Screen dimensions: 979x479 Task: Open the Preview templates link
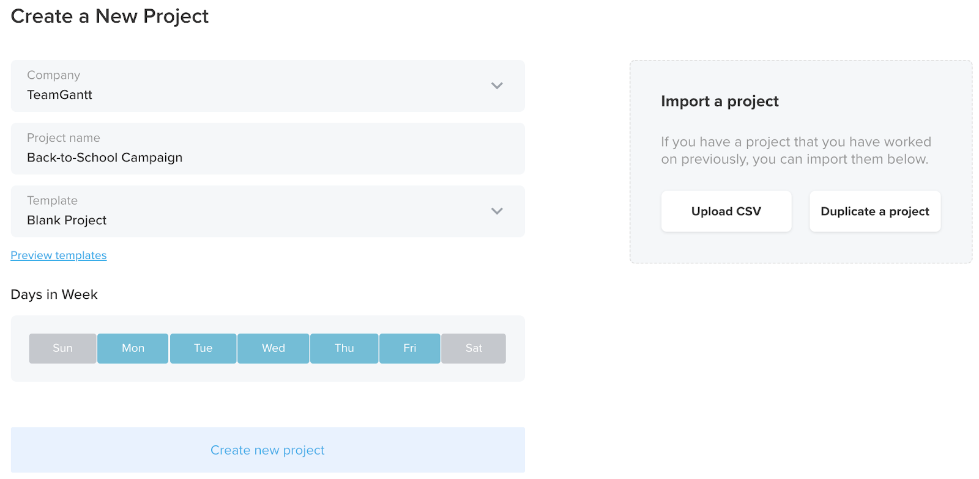tap(59, 255)
